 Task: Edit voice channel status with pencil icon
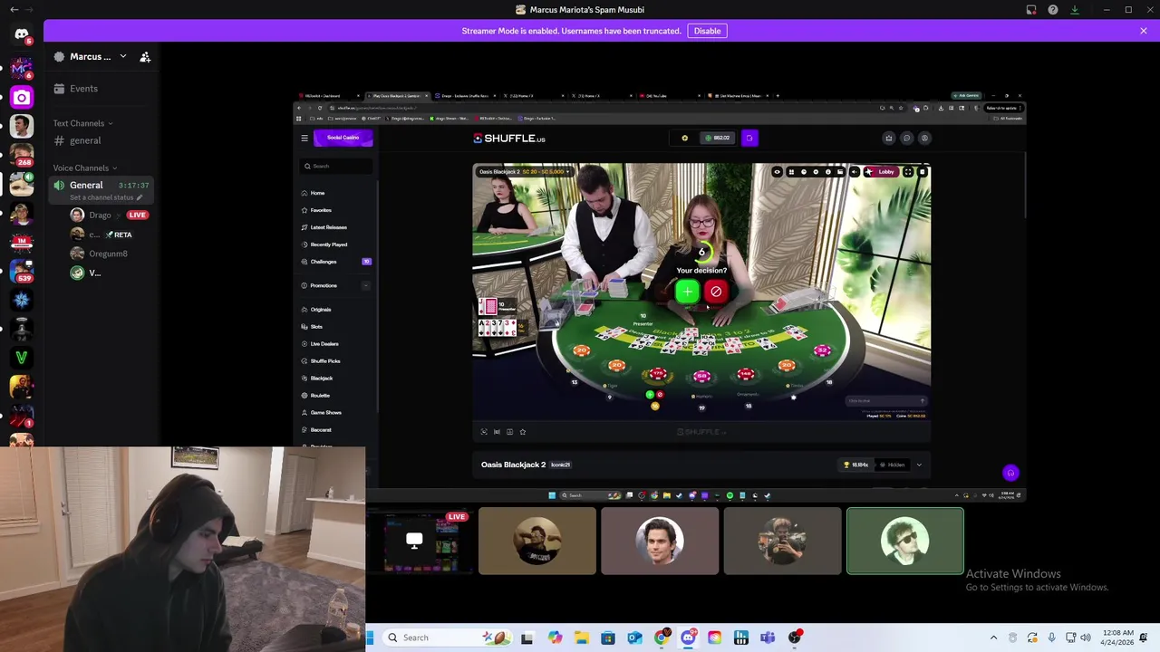tap(140, 197)
